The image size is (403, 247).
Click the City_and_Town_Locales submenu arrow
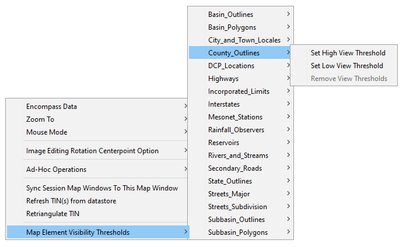pyautogui.click(x=289, y=40)
